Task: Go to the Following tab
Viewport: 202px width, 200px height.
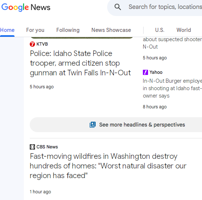Action: [x=68, y=30]
